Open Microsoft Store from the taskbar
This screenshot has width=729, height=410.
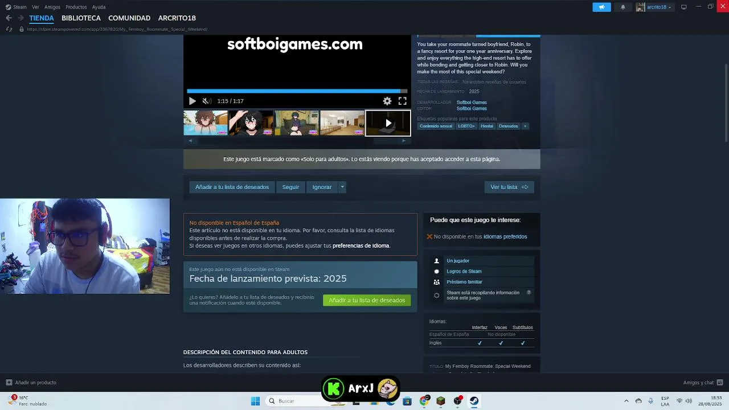click(x=407, y=401)
